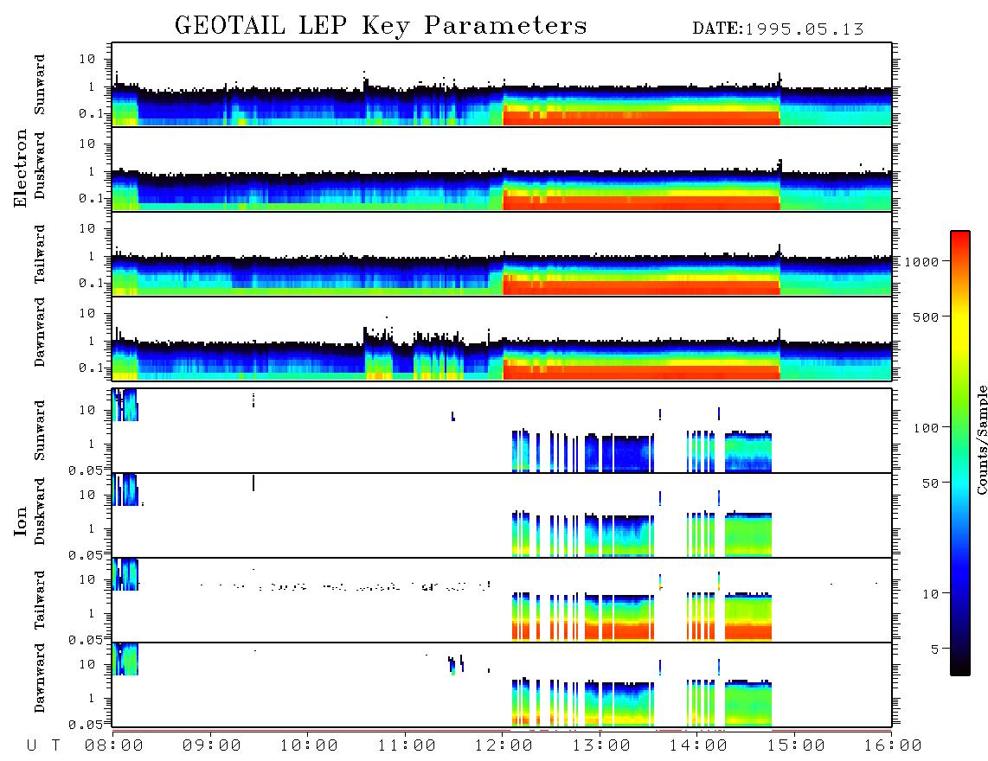
Task: Click the '5' colorbar tick value
Action: coord(935,649)
